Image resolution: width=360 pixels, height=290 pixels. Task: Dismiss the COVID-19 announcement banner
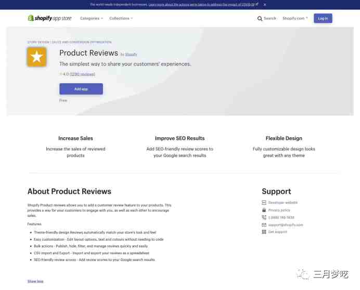[x=265, y=5]
